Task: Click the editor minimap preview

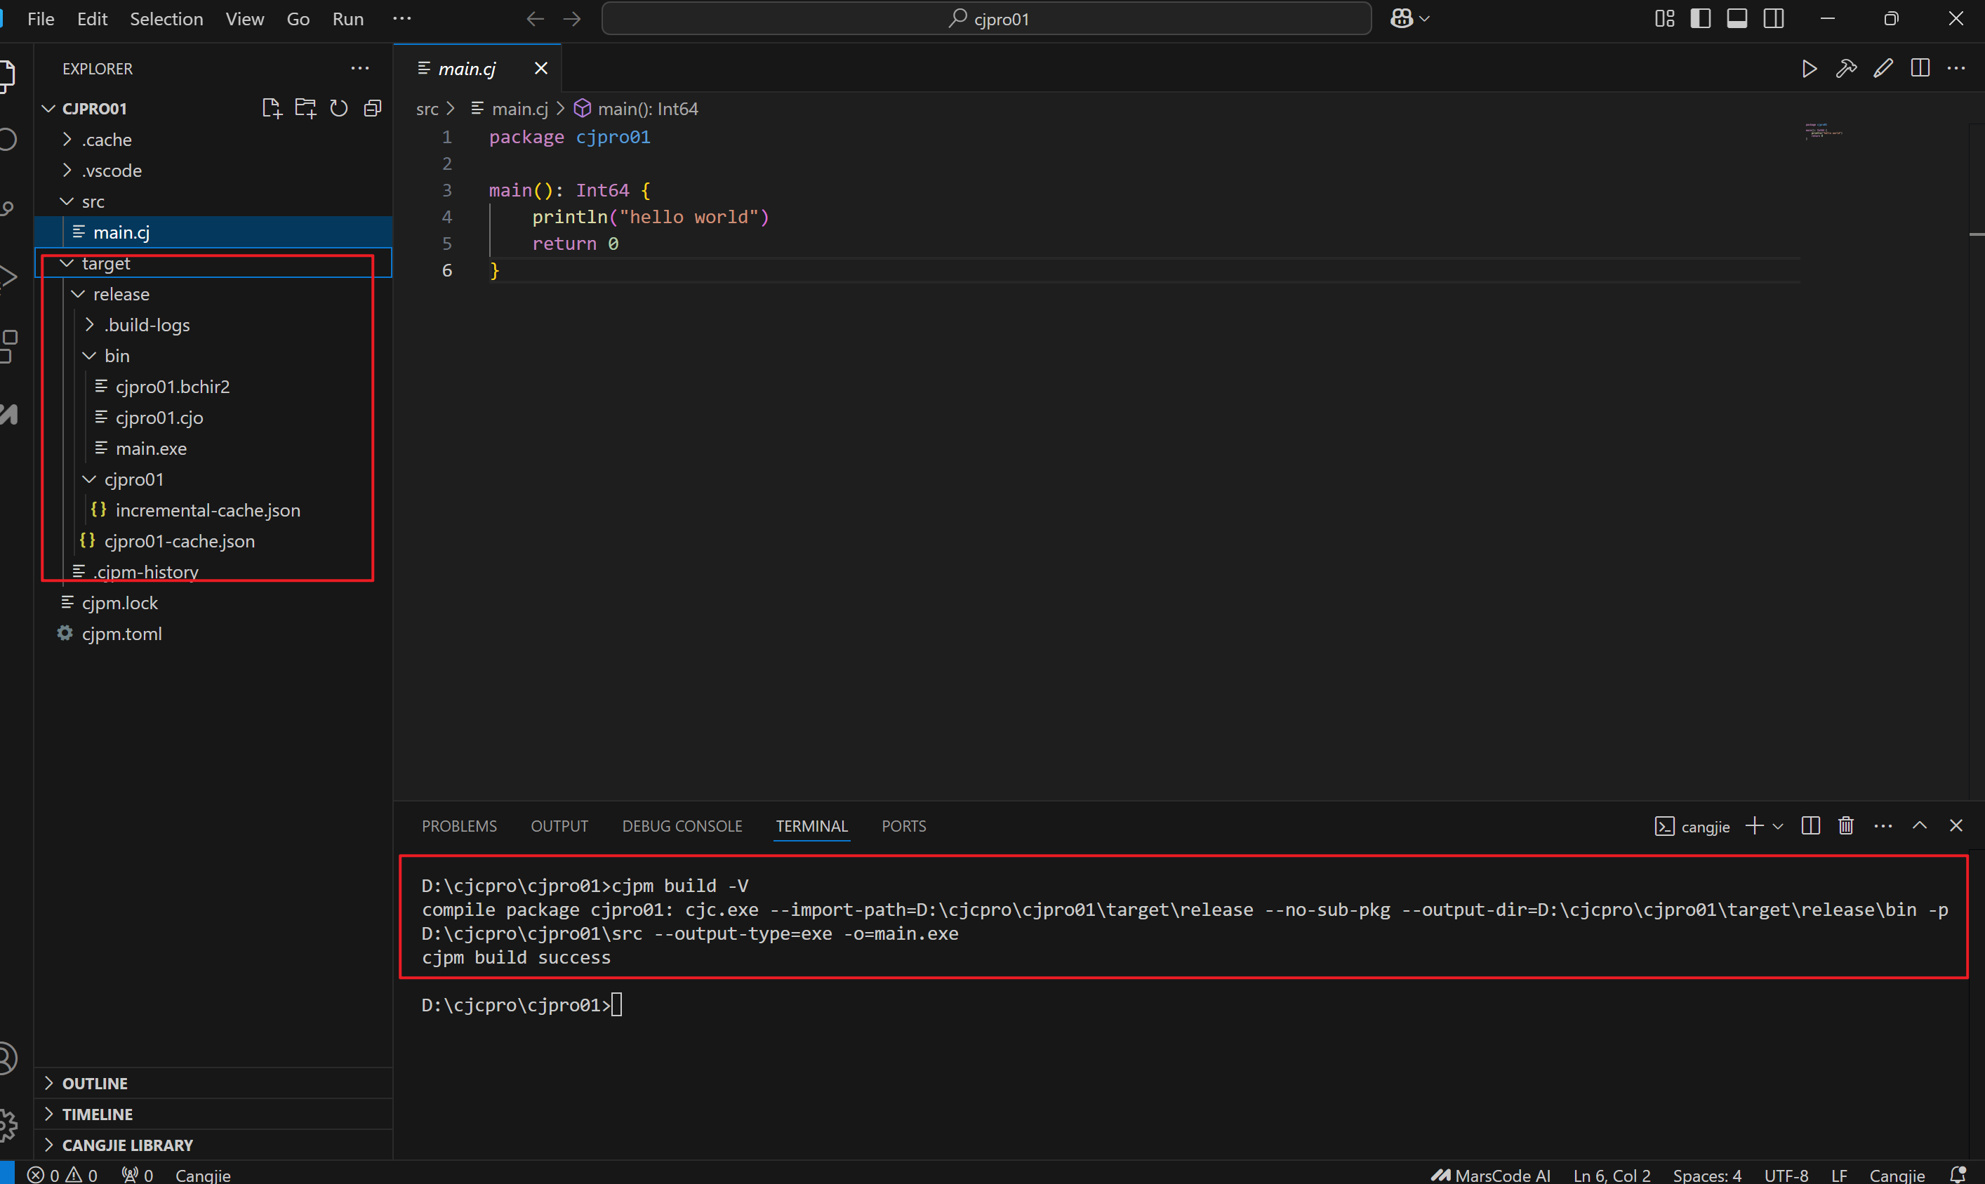Action: coord(1824,131)
